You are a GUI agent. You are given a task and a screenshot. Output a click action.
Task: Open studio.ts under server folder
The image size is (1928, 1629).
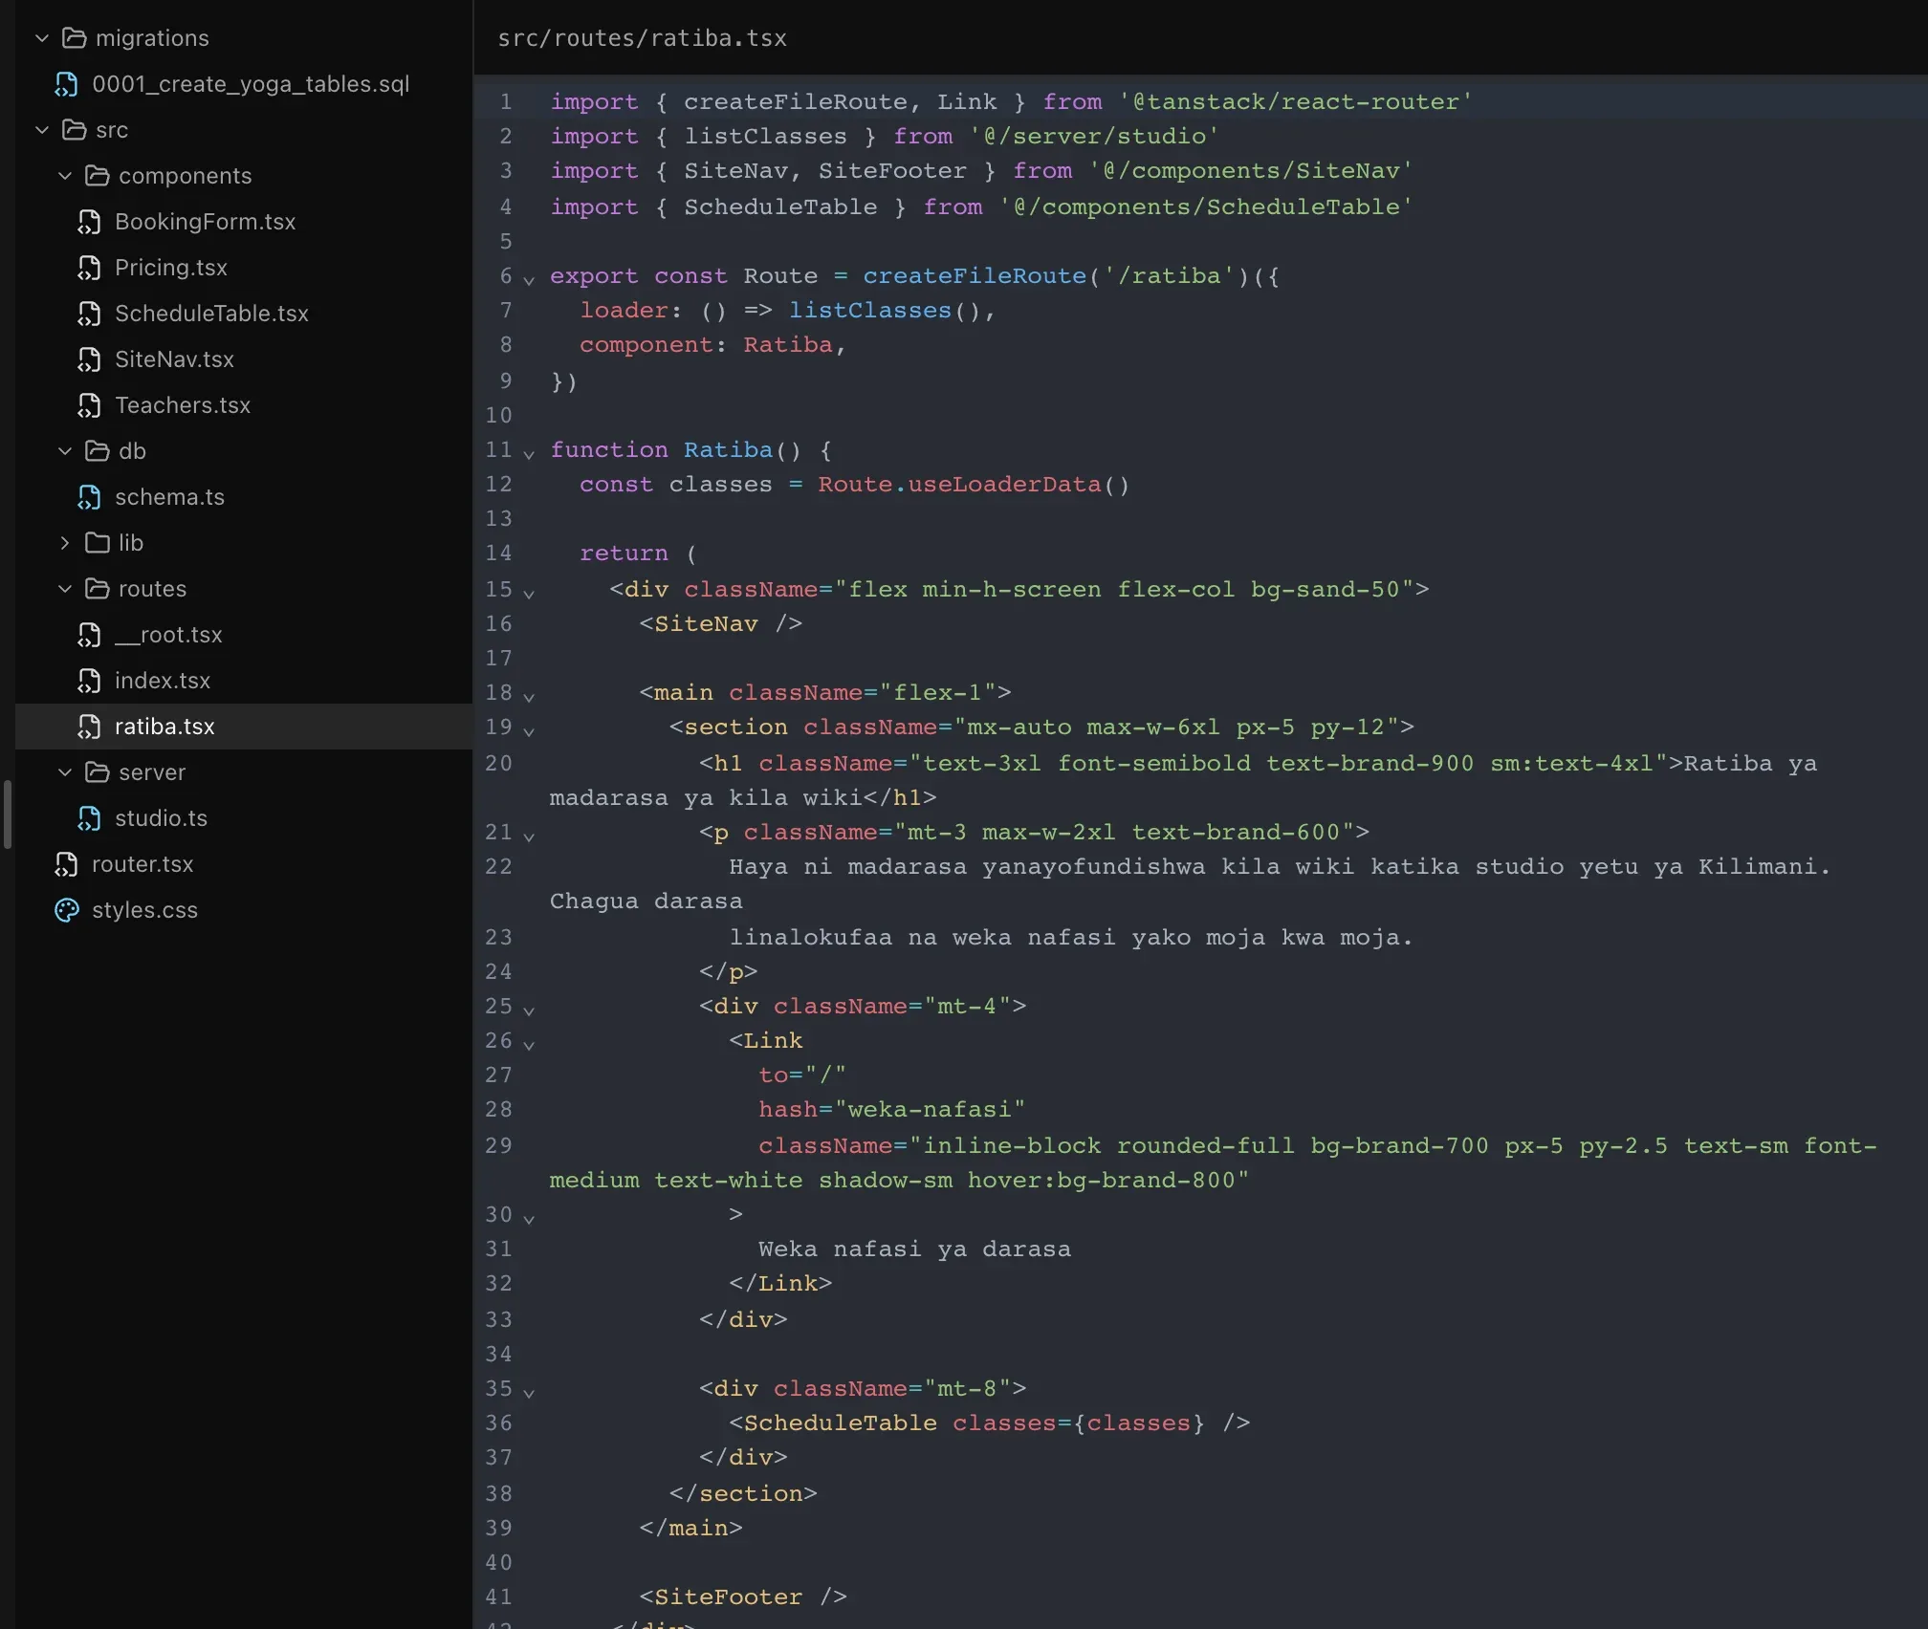244,818
